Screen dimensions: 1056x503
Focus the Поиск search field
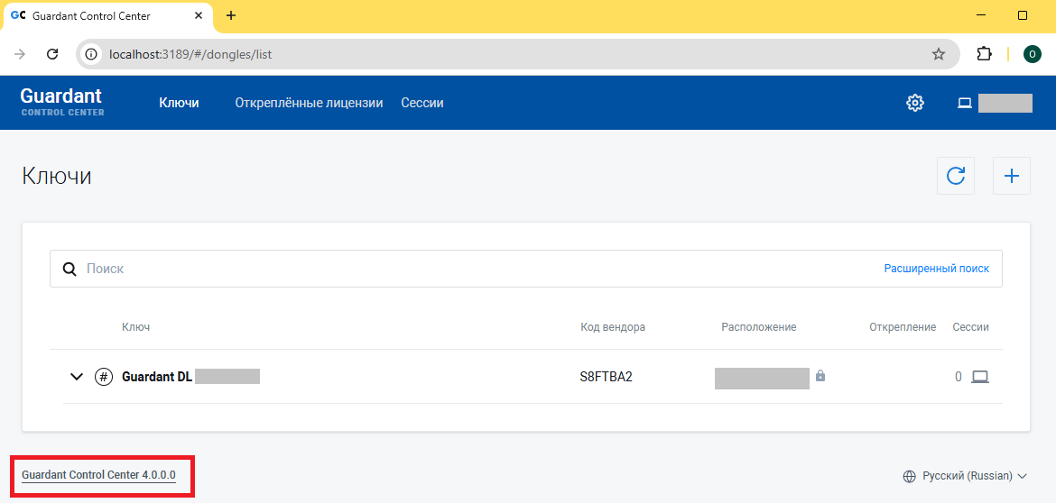(451, 269)
